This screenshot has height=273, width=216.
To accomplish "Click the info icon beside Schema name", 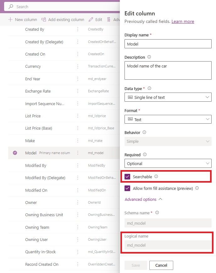I will [157, 212].
